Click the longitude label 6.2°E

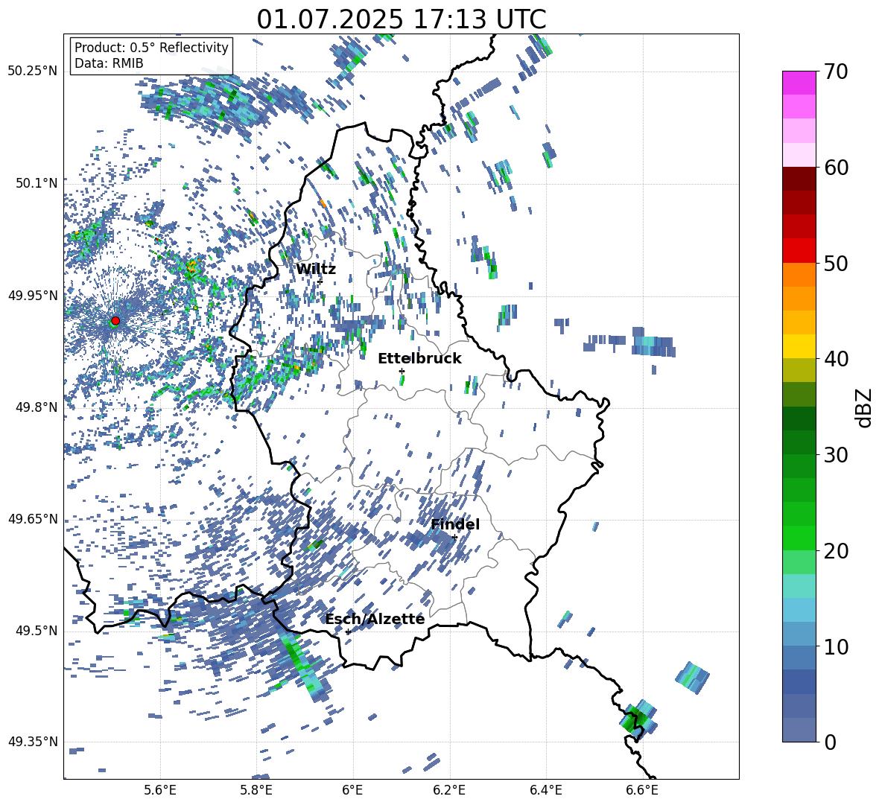click(x=449, y=790)
